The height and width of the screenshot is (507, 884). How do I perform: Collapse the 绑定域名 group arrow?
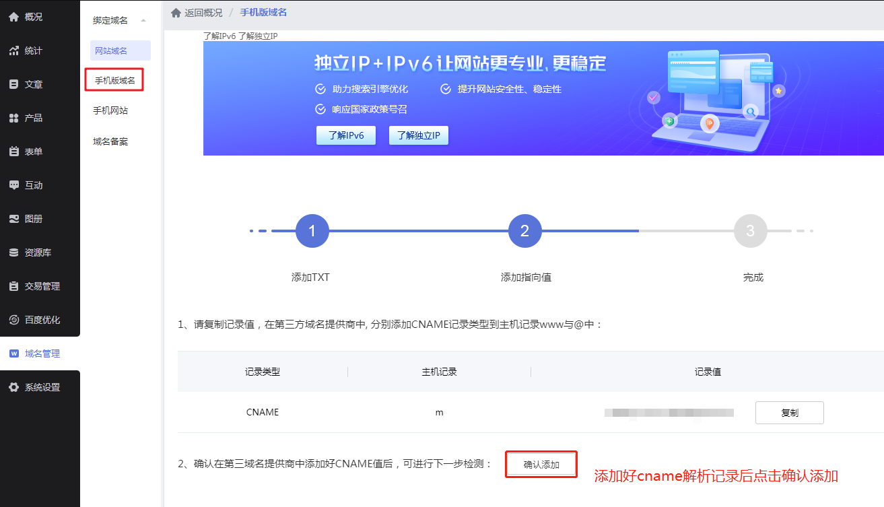point(143,21)
